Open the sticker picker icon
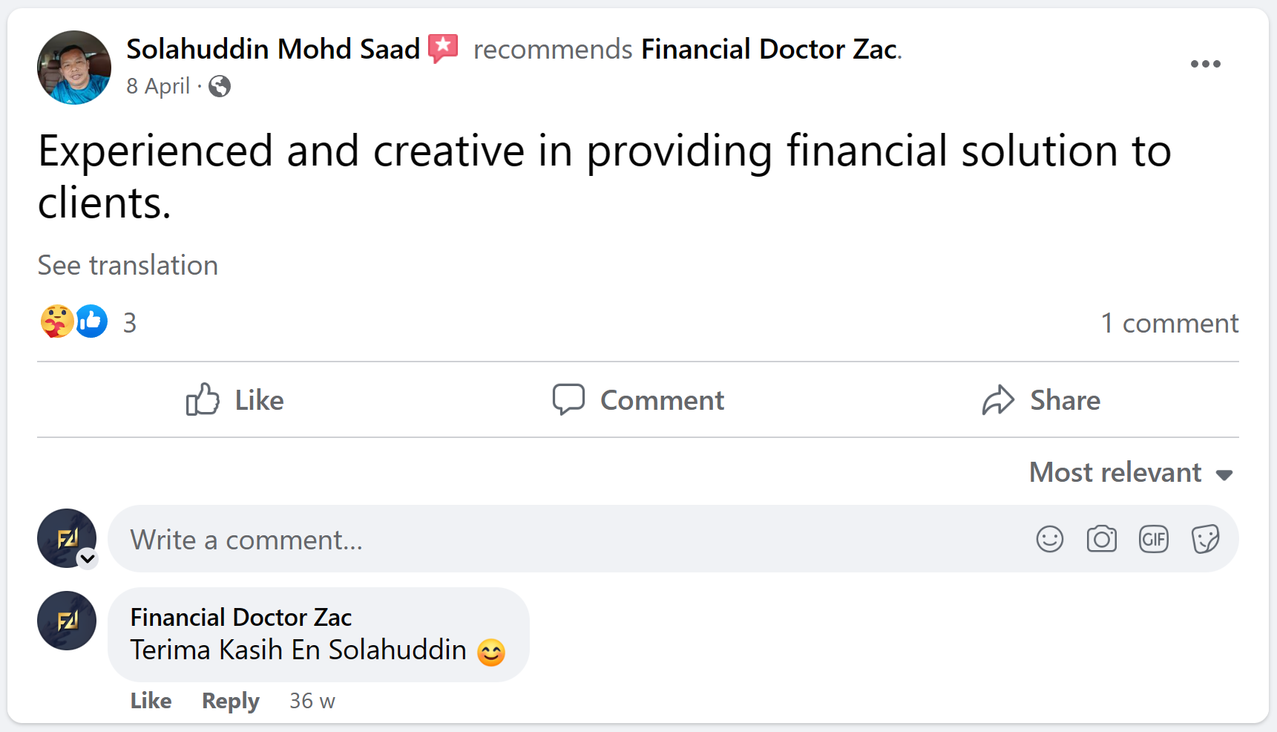The image size is (1277, 732). click(1205, 539)
